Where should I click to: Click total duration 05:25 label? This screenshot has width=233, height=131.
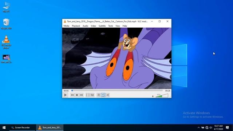pos(167,91)
